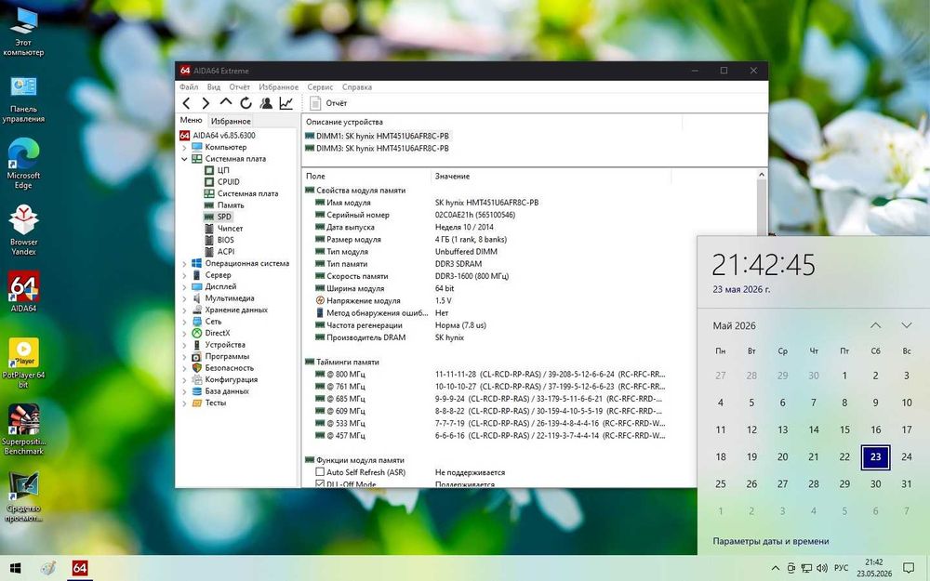This screenshot has height=581, width=930.
Task: Select the DIMM3 SK hynix device row
Action: pyautogui.click(x=378, y=148)
